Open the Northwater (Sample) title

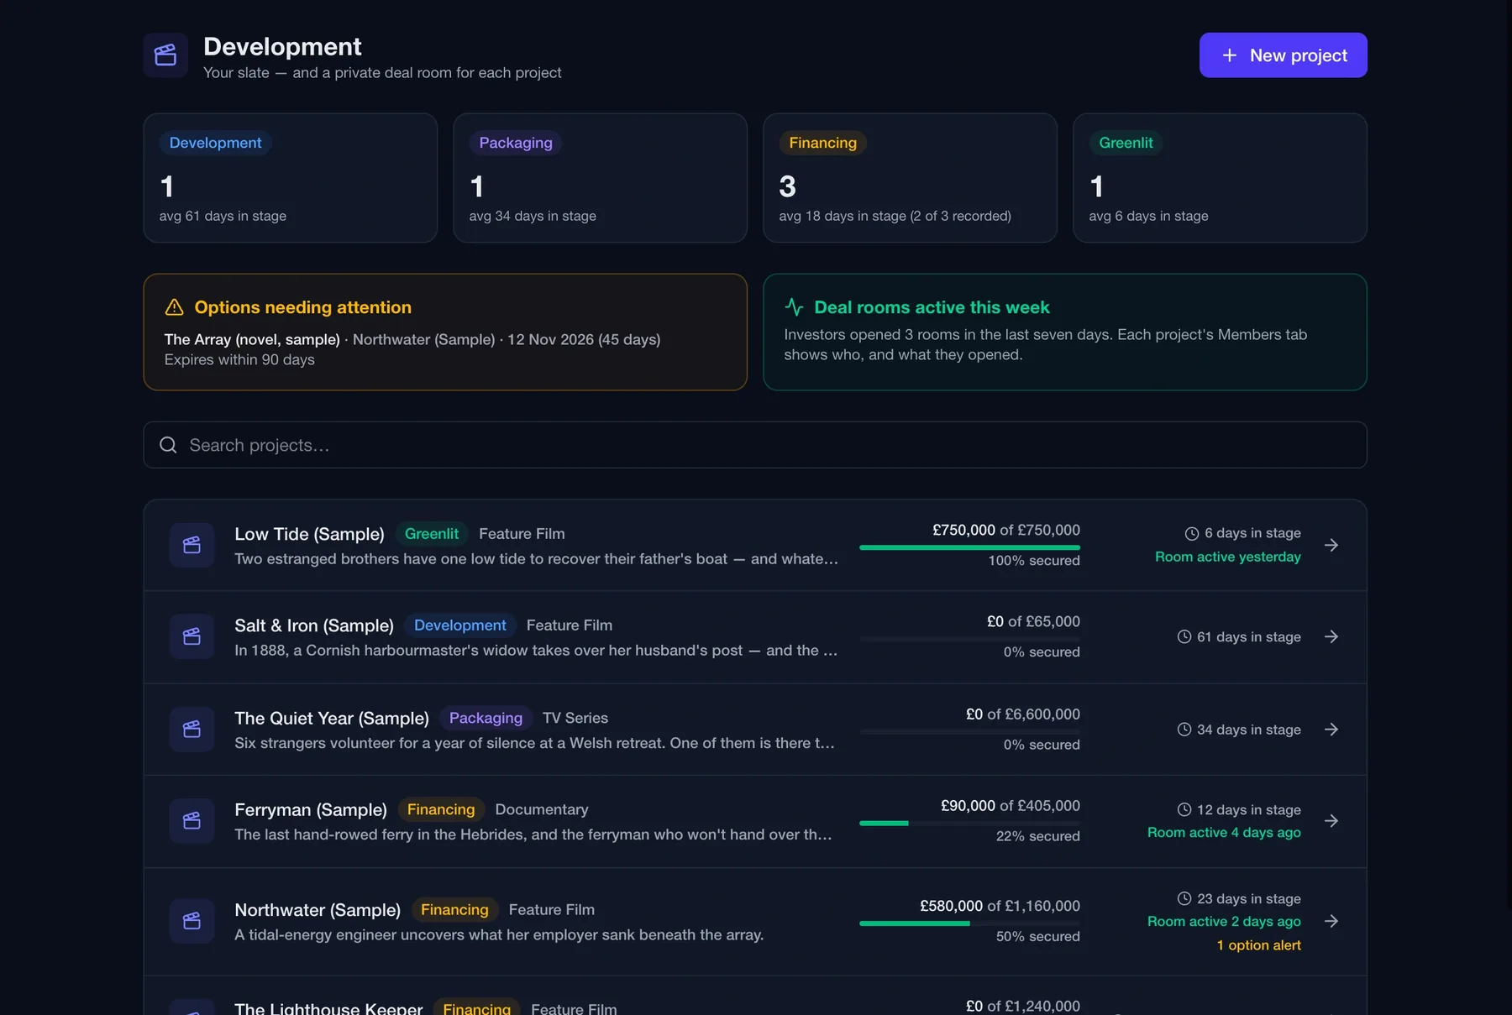pyautogui.click(x=318, y=910)
